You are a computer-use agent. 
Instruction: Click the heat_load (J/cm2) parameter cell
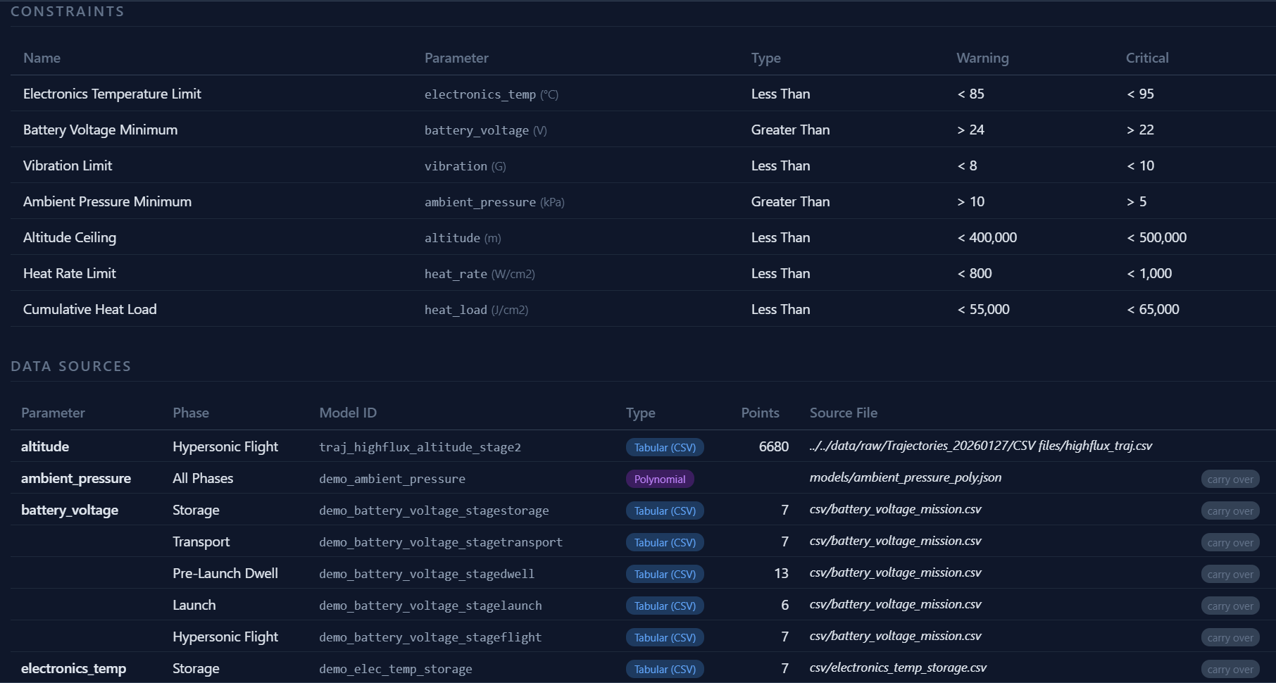477,310
